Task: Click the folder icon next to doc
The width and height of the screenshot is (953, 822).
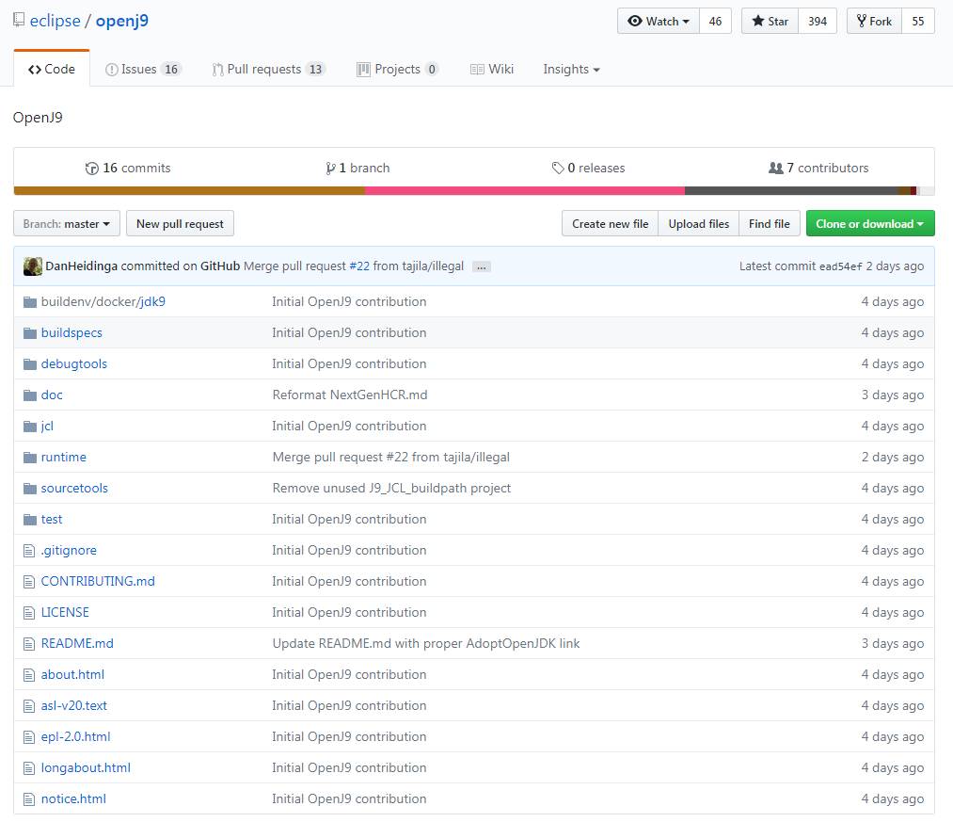Action: (30, 395)
